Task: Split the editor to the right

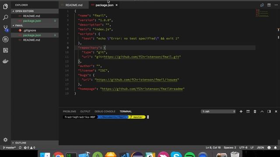Action: click(269, 5)
